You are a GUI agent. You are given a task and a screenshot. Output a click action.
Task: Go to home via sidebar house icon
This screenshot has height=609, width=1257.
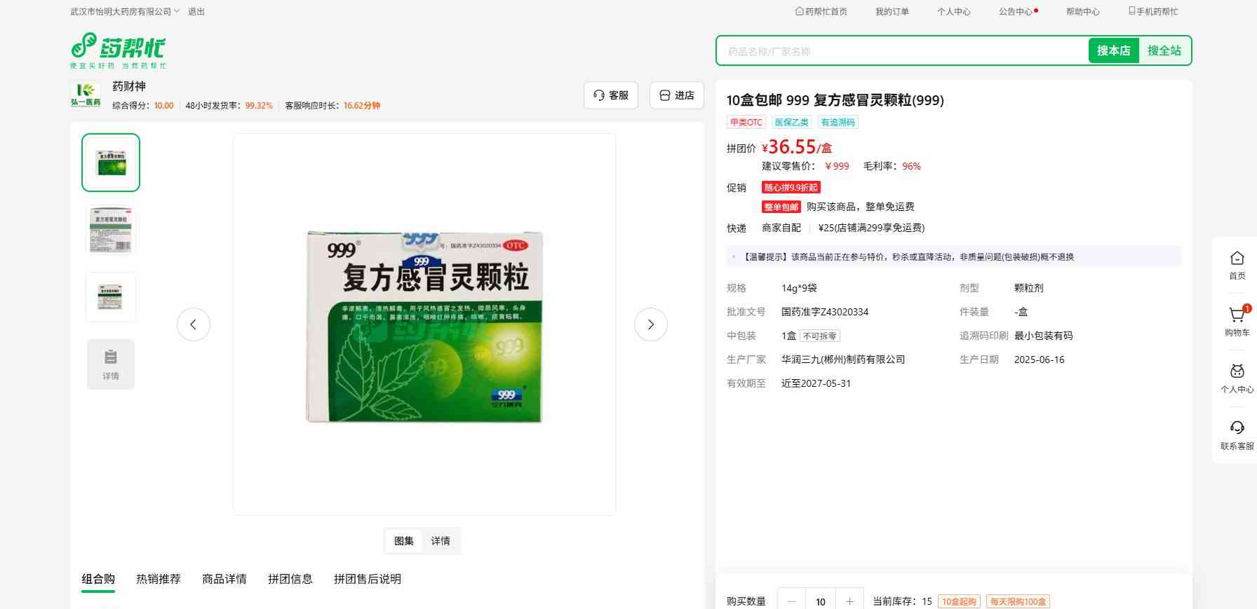1237,265
